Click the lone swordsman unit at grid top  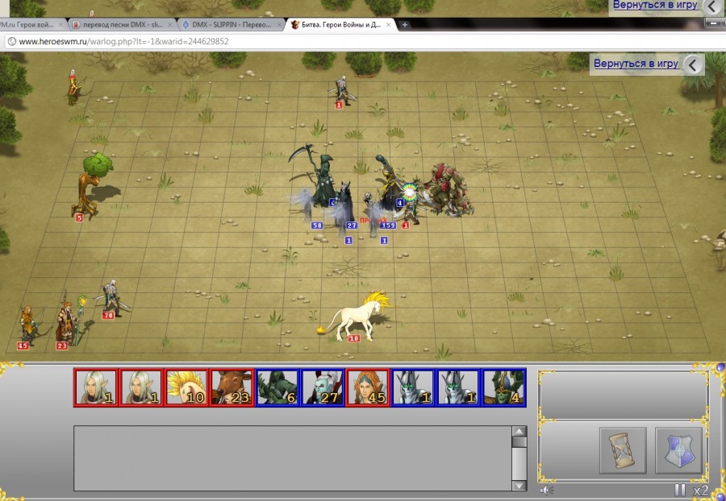343,91
